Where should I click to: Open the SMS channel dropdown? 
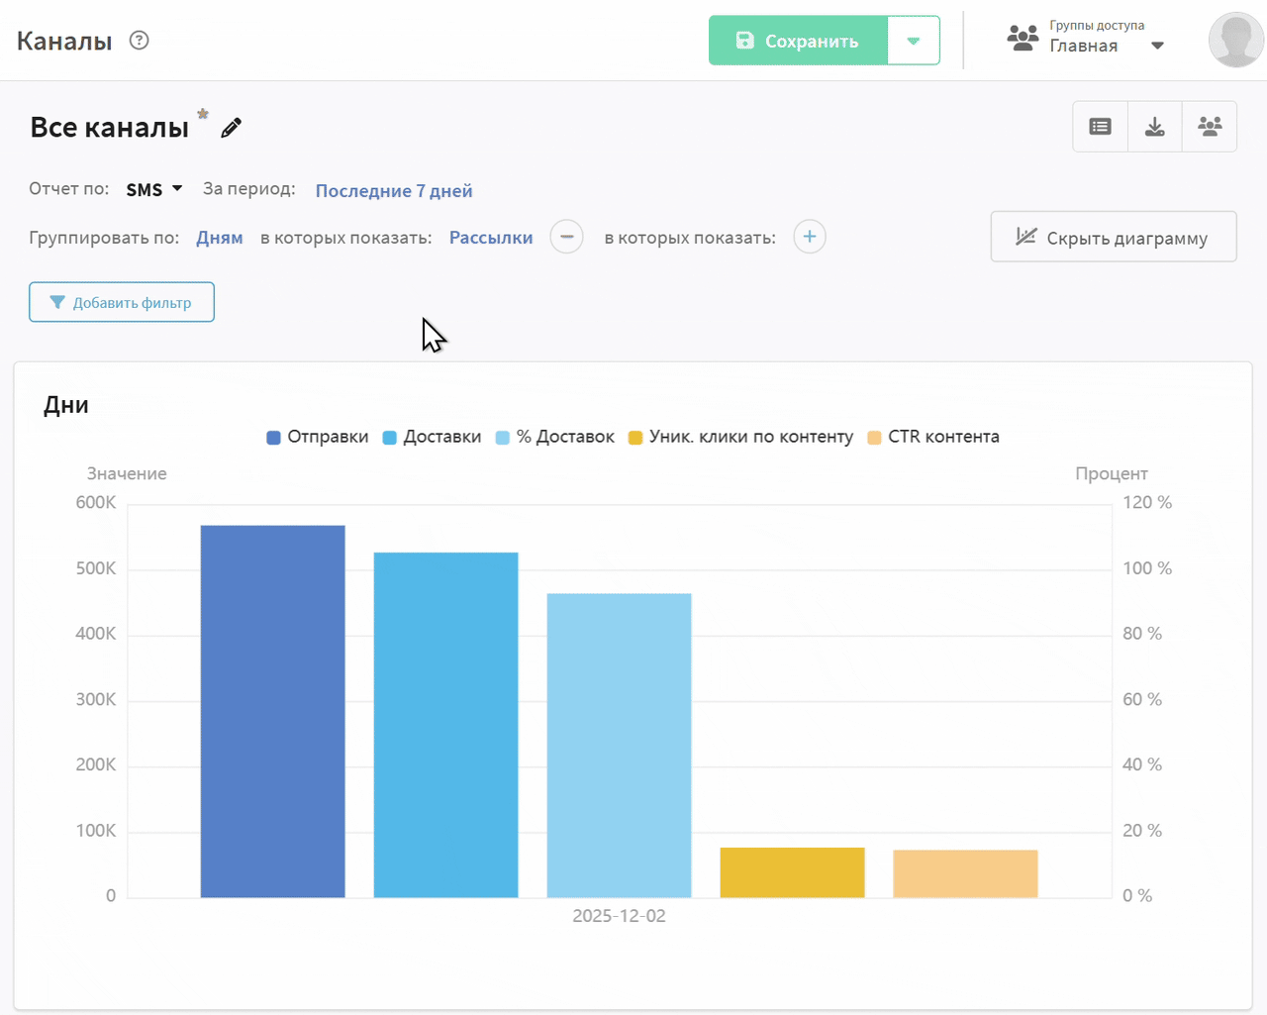(x=153, y=189)
